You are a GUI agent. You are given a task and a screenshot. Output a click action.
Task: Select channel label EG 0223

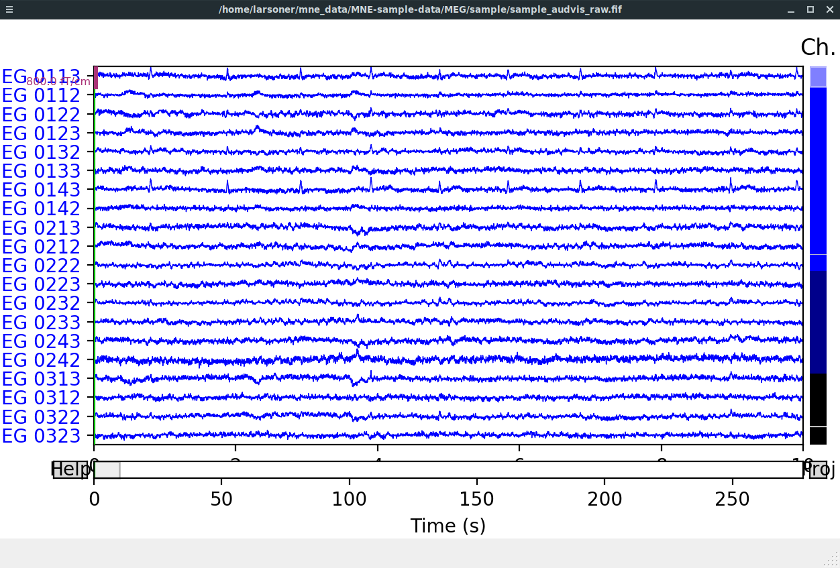click(41, 284)
